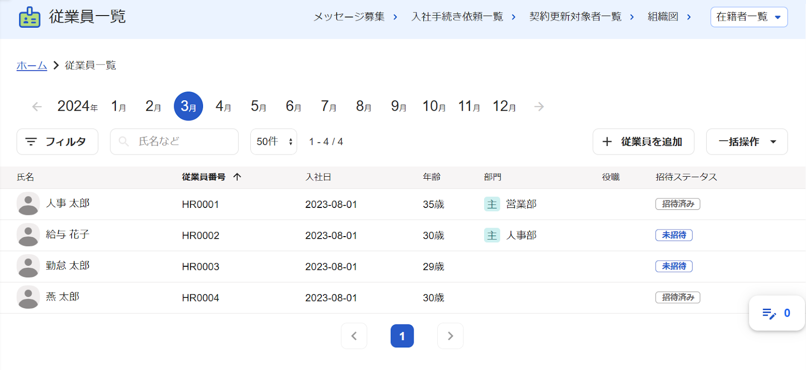The image size is (806, 370).
Task: Click the 未招待 badge for HR0002
Action: point(674,235)
